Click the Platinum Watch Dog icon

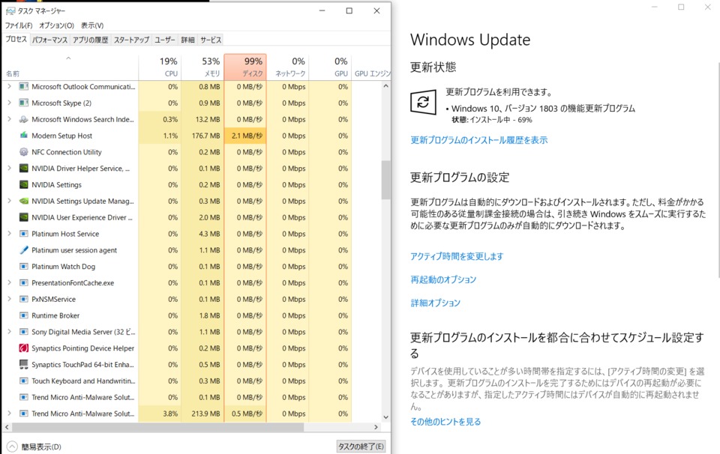(24, 267)
